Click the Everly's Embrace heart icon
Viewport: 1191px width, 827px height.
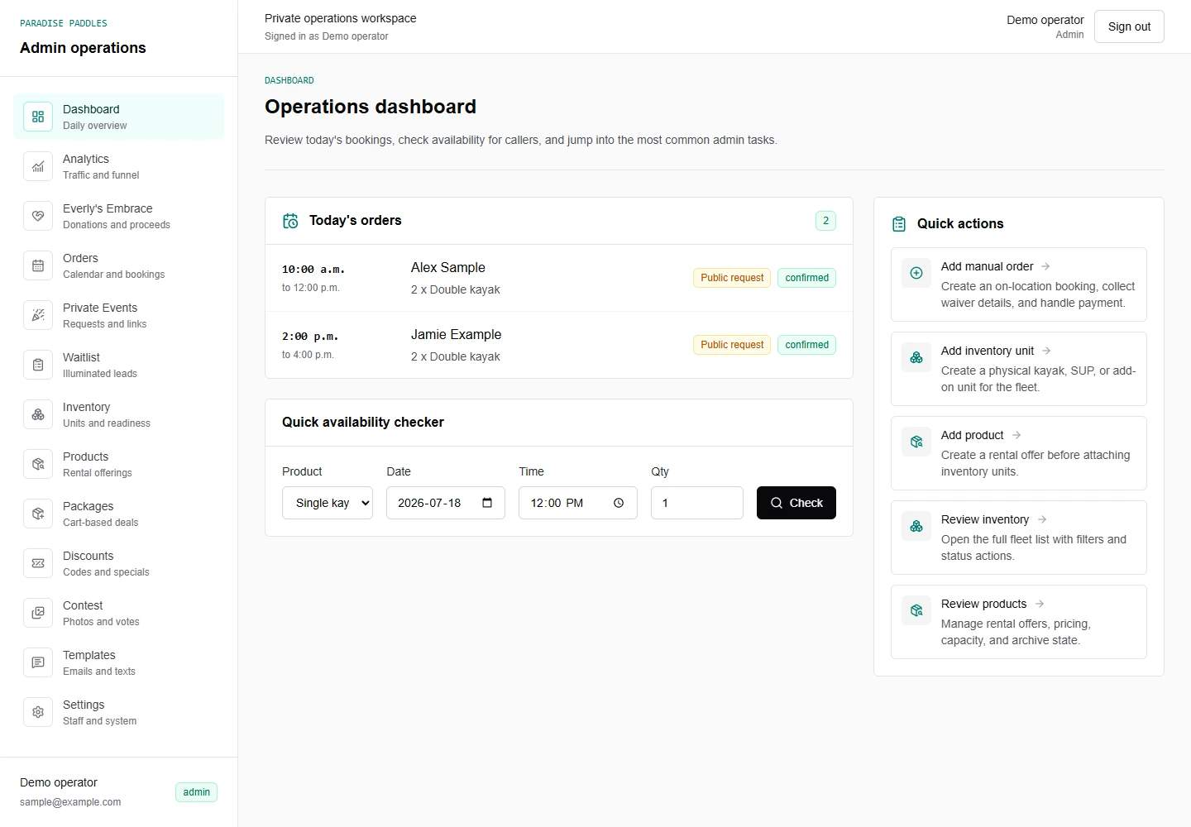pos(38,216)
